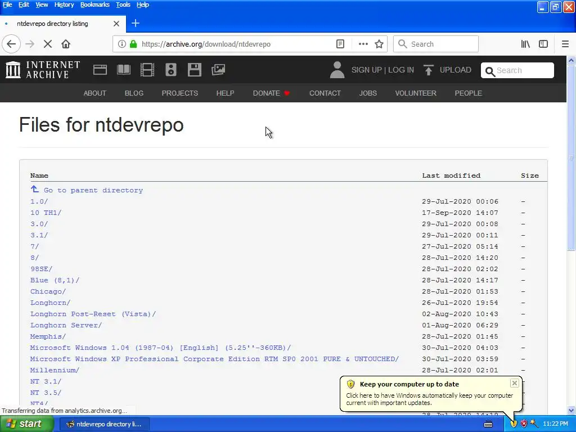
Task: Show site information via the info icon
Action: pyautogui.click(x=121, y=44)
